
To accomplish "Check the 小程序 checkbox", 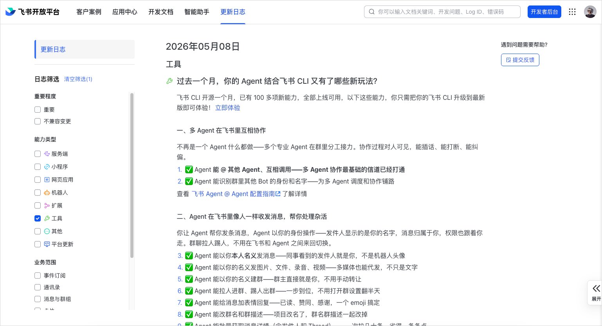I will (38, 167).
